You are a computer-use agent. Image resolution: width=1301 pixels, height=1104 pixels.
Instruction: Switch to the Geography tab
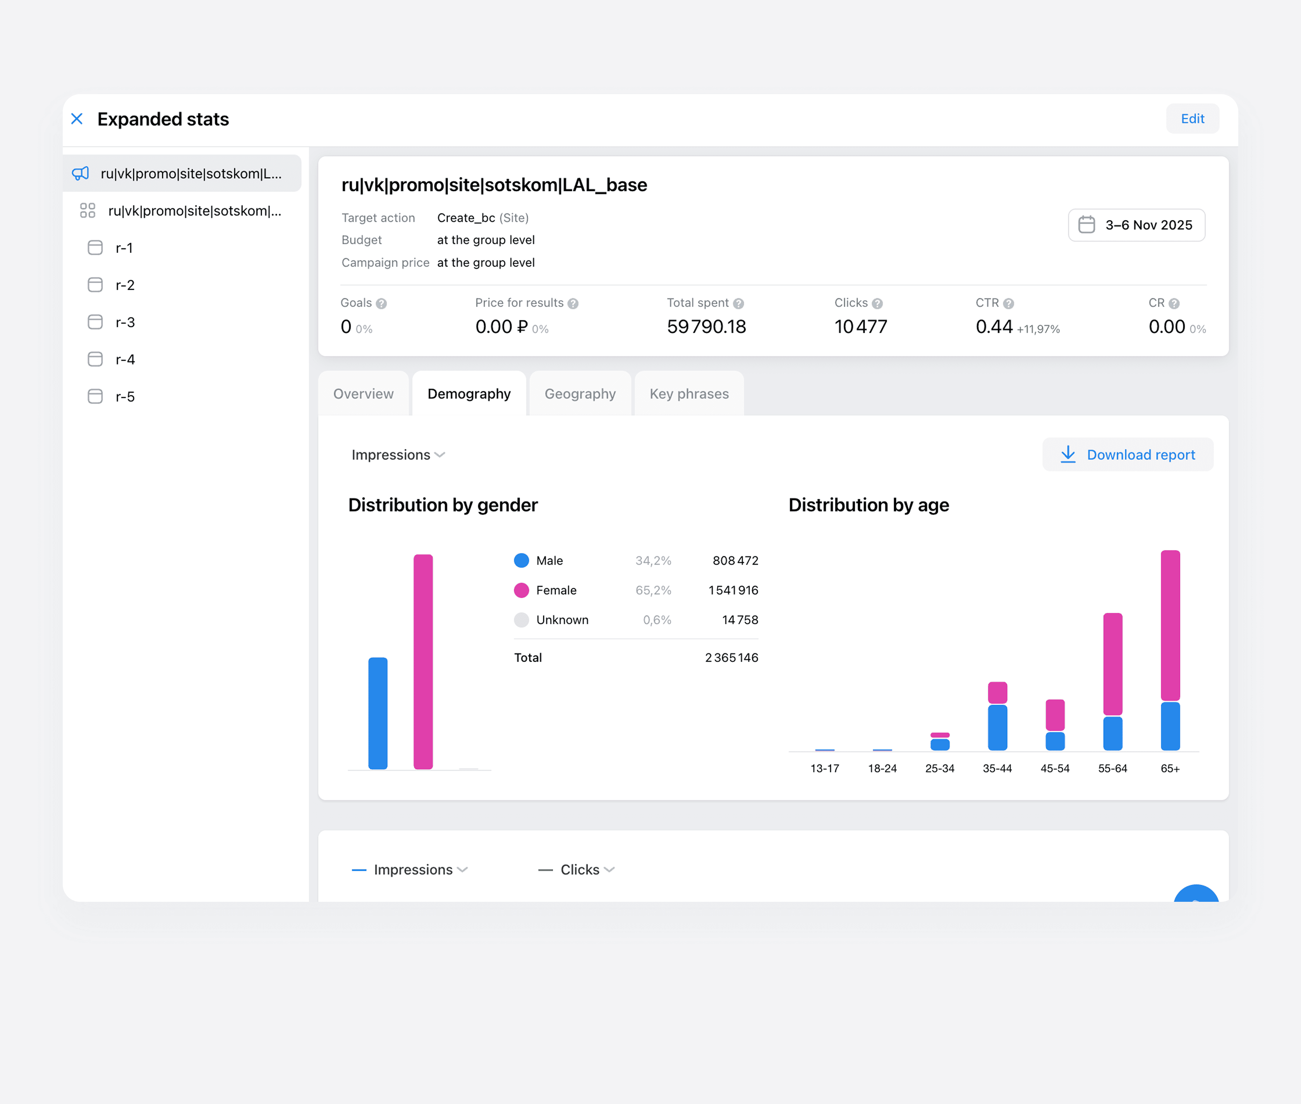580,394
